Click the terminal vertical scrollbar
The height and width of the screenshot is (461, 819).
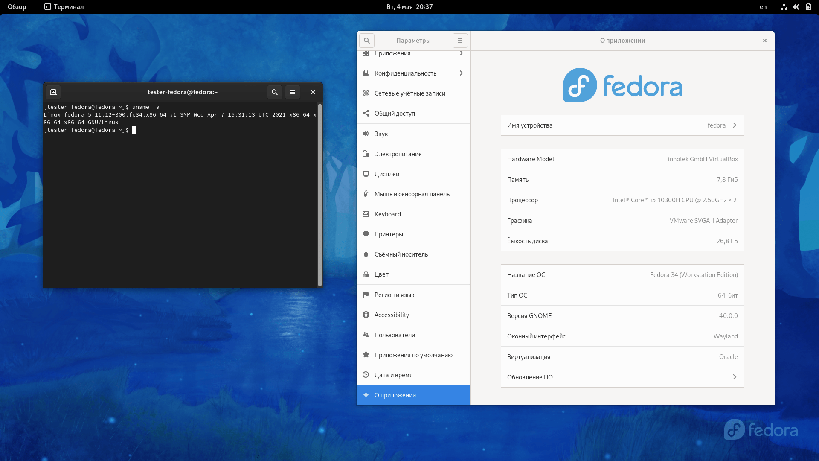click(x=319, y=195)
